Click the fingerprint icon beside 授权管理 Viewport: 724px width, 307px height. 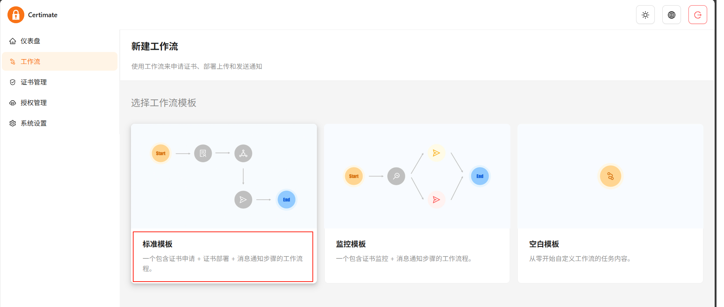click(13, 103)
